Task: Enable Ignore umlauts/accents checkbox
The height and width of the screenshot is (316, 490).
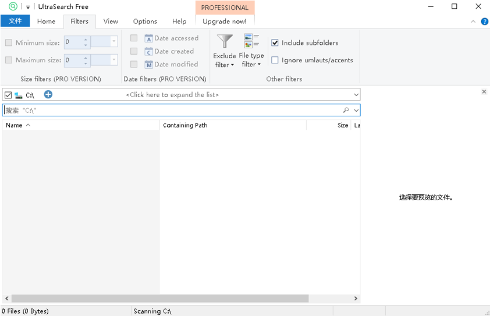Action: click(x=275, y=60)
